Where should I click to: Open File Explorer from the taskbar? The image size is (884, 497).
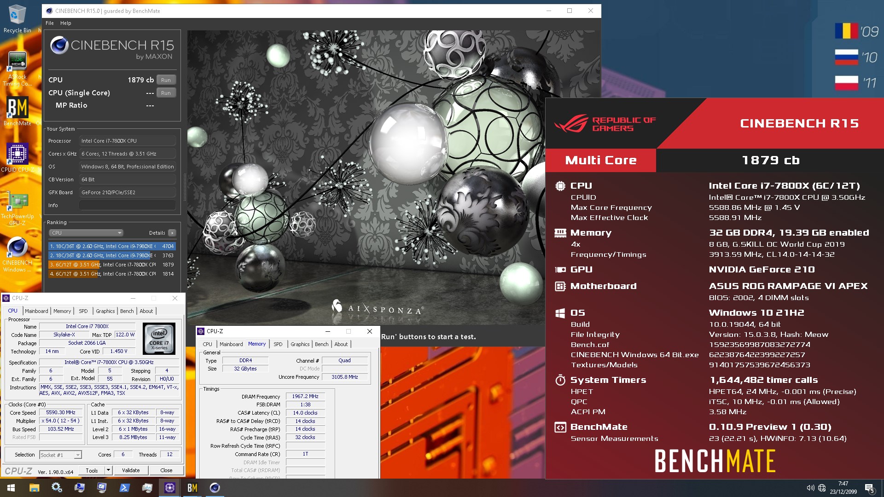pos(35,488)
